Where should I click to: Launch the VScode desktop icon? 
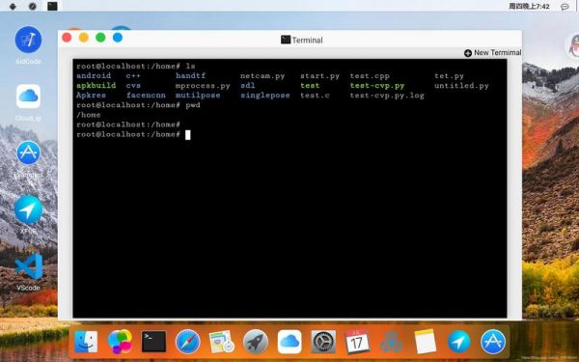(x=28, y=266)
